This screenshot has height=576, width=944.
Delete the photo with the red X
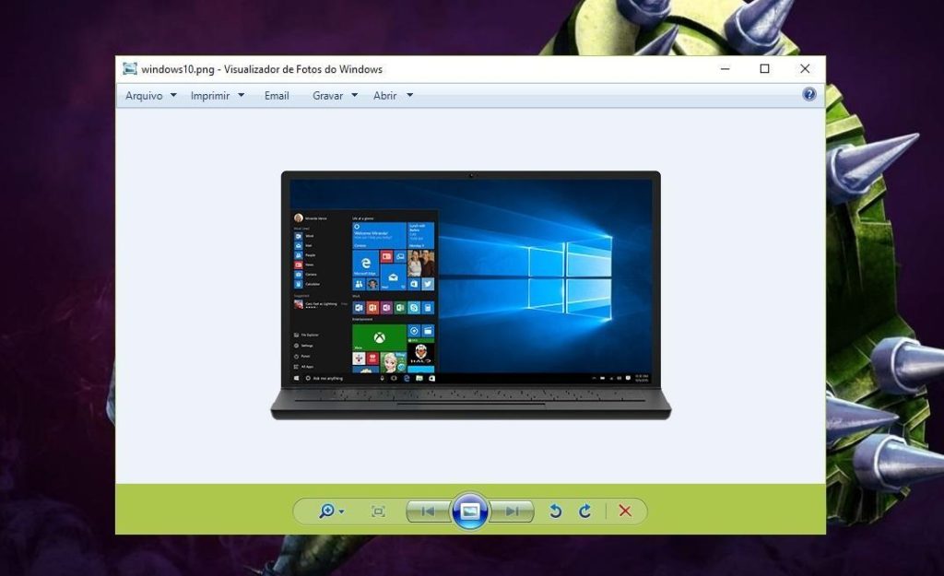point(625,511)
